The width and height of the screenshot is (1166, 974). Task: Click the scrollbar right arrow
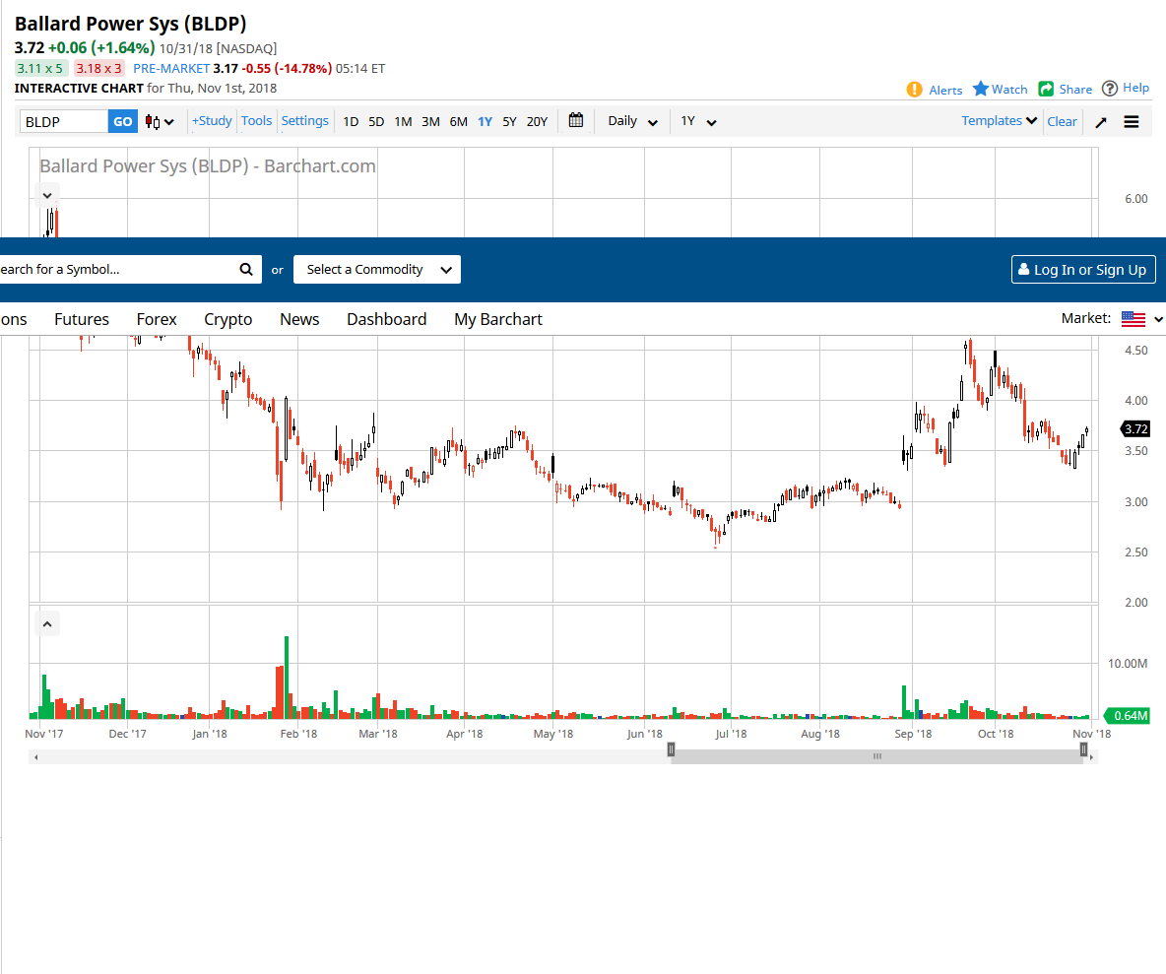tap(1091, 757)
